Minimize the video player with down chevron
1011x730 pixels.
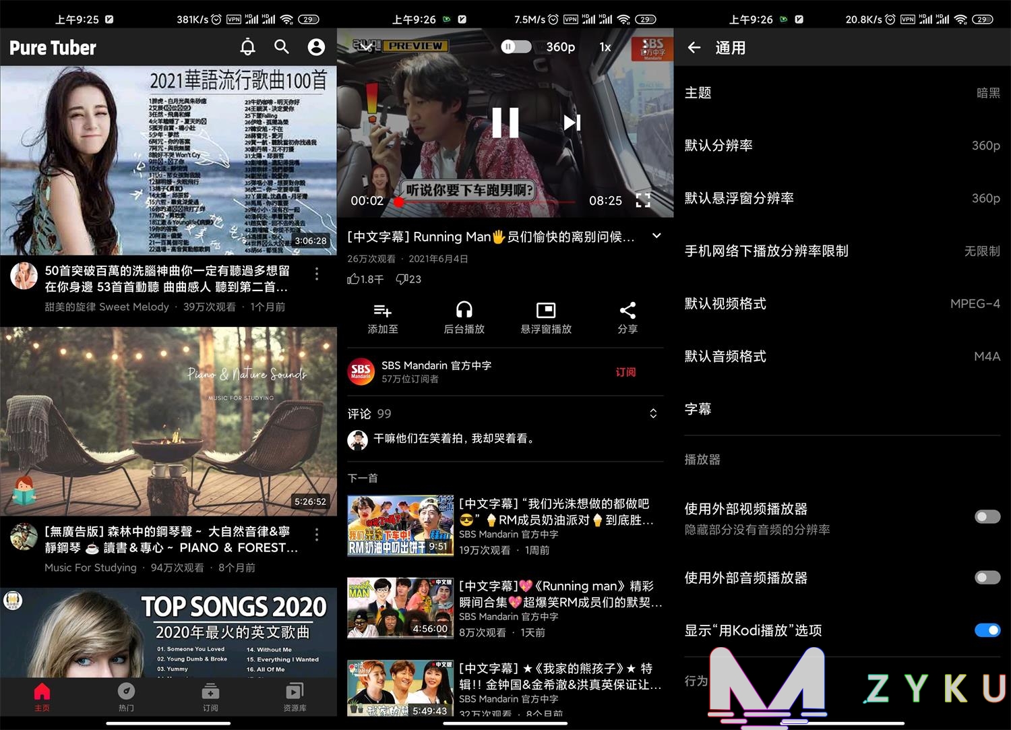point(367,47)
